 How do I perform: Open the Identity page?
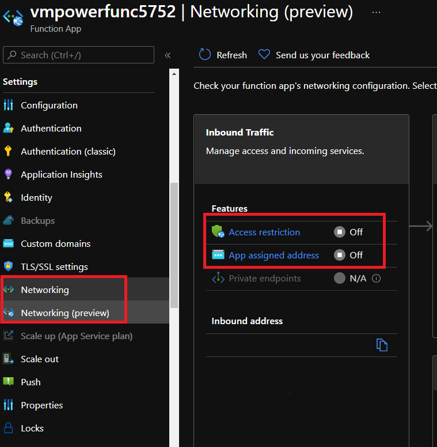(x=36, y=198)
